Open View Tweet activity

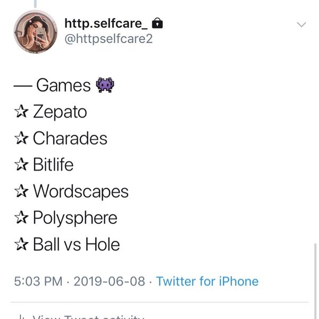[x=88, y=317]
